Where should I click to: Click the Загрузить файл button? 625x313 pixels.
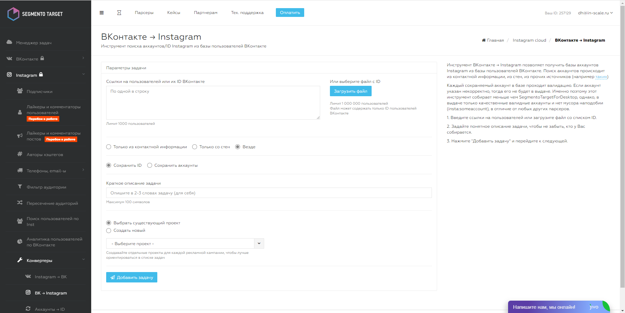pyautogui.click(x=350, y=91)
